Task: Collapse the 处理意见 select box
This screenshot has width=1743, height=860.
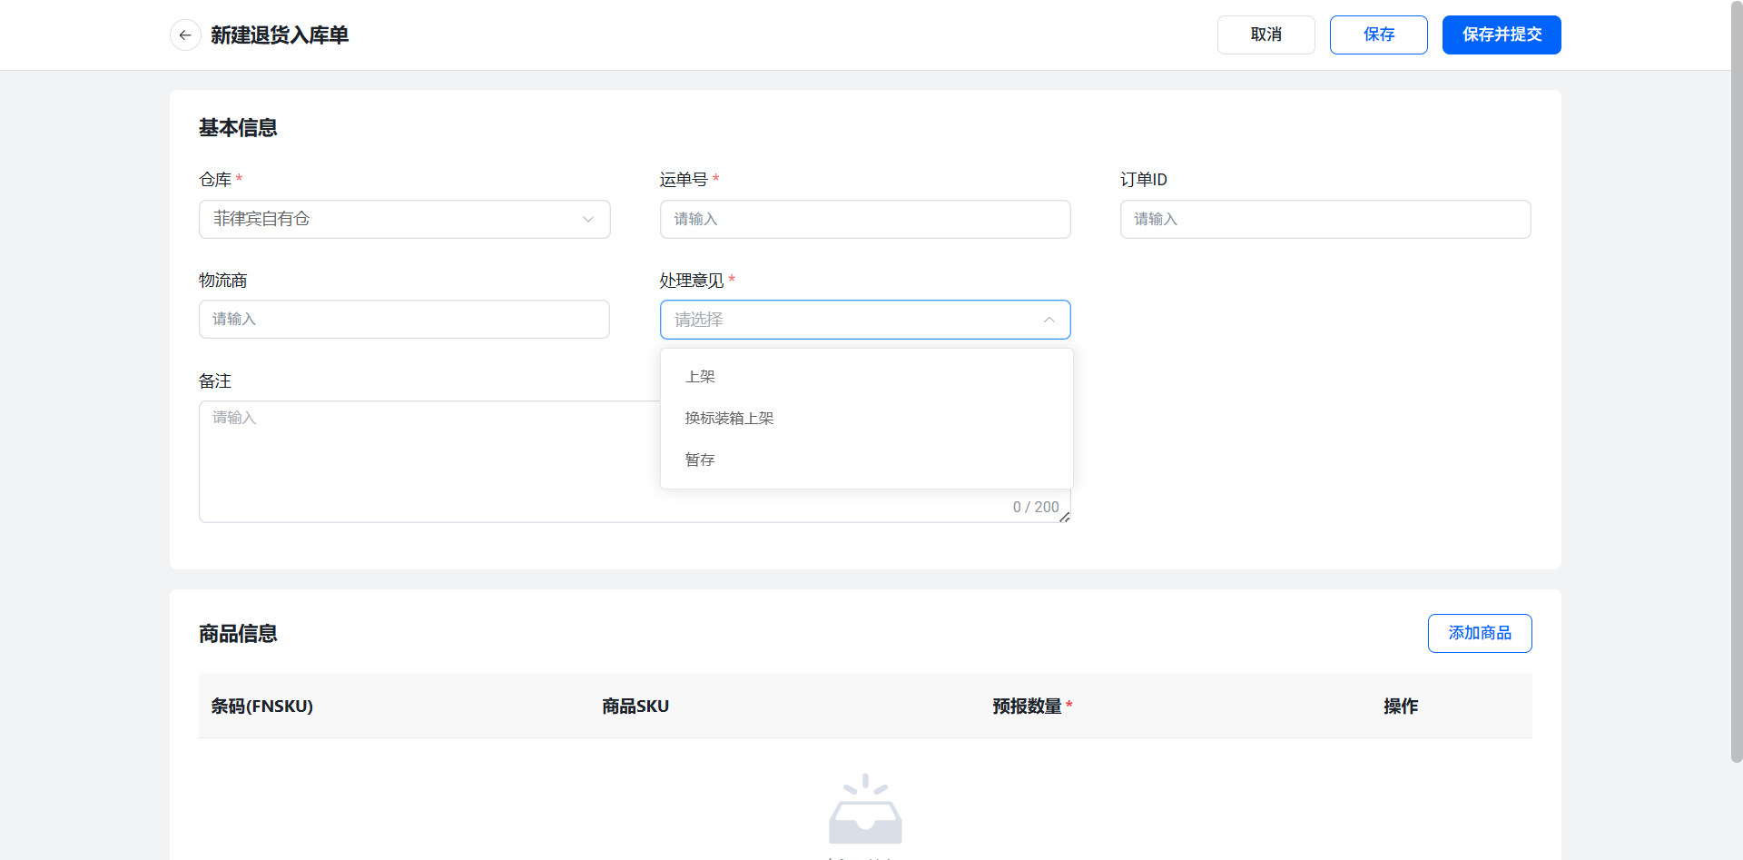Action: pos(865,320)
